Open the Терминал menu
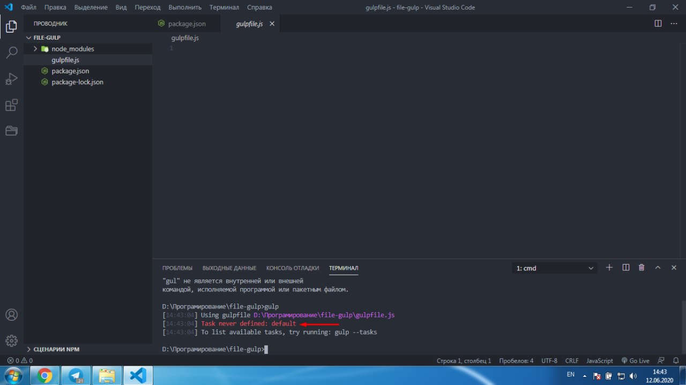Screen dimensions: 686x385 click(x=224, y=7)
